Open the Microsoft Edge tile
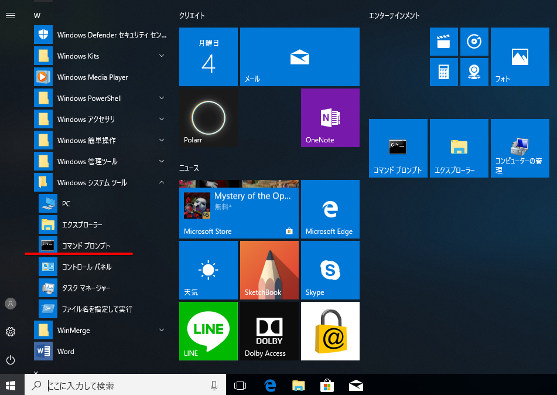557x395 pixels. click(x=330, y=209)
